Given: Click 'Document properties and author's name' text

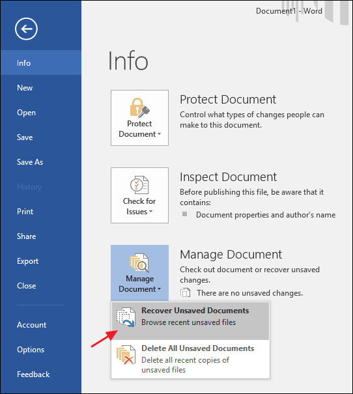Looking at the screenshot, I should [266, 215].
